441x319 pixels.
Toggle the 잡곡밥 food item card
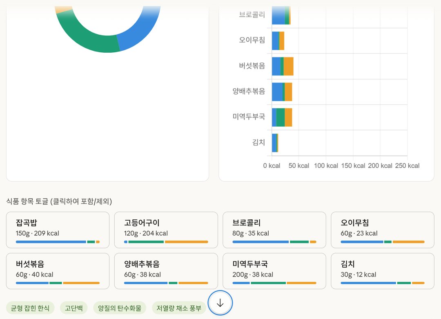(x=58, y=230)
